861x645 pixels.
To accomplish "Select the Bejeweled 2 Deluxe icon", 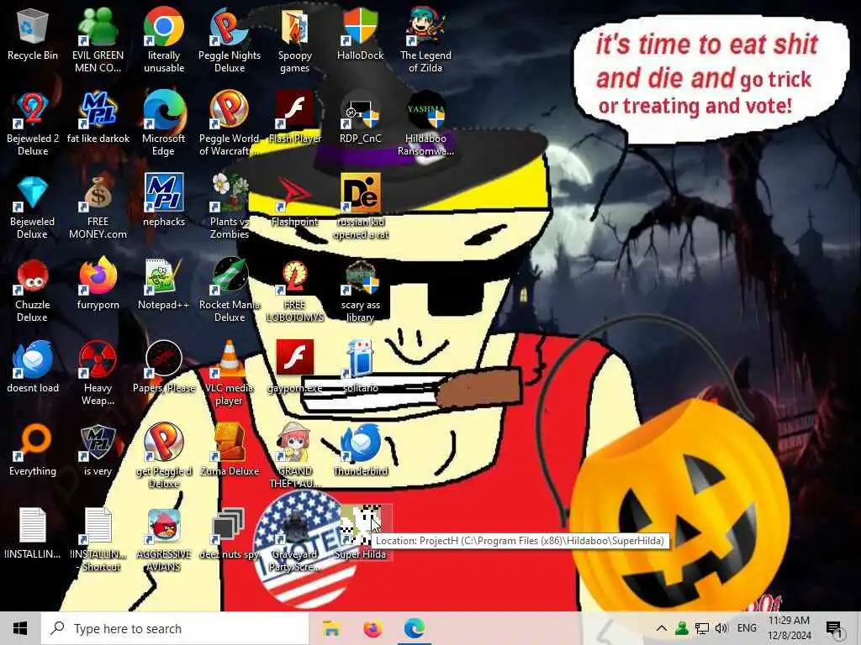I will tap(33, 124).
